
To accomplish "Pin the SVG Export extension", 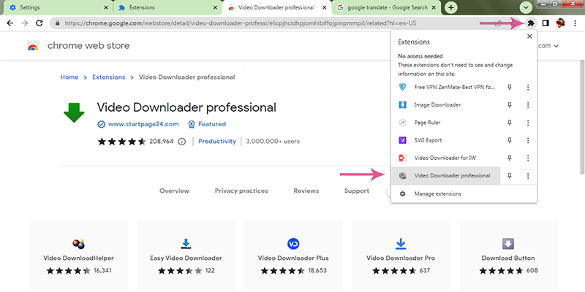I will 510,140.
